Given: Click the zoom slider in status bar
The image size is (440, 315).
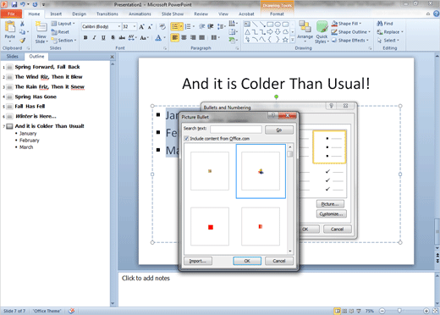Looking at the screenshot, I should click(x=404, y=311).
